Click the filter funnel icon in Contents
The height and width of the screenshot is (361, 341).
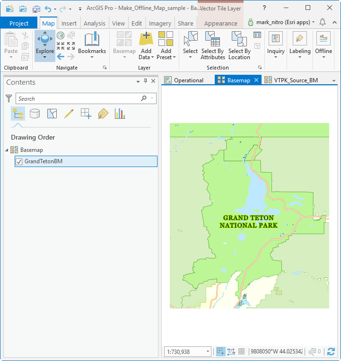(9, 98)
